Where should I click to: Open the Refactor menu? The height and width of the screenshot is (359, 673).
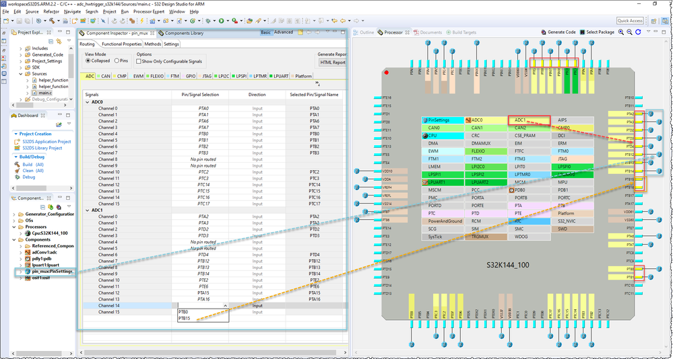51,11
